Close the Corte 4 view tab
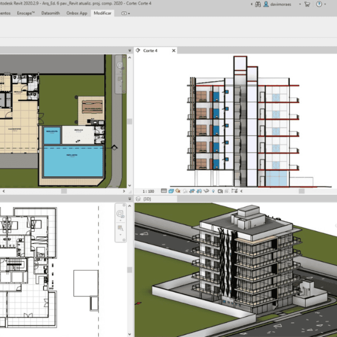The width and height of the screenshot is (337, 337). coord(174,51)
